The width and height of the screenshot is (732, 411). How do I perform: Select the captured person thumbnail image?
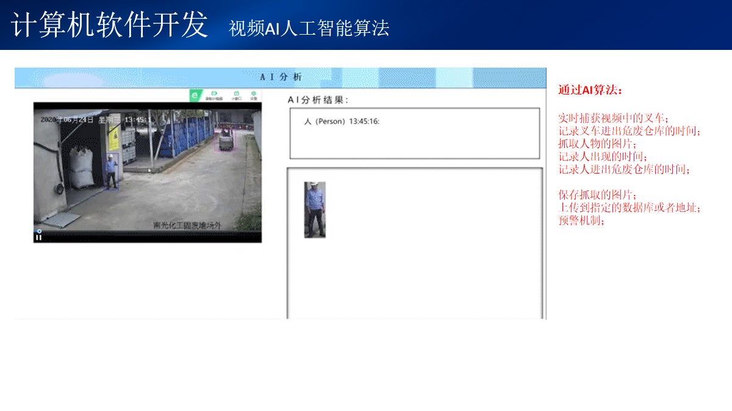click(315, 209)
